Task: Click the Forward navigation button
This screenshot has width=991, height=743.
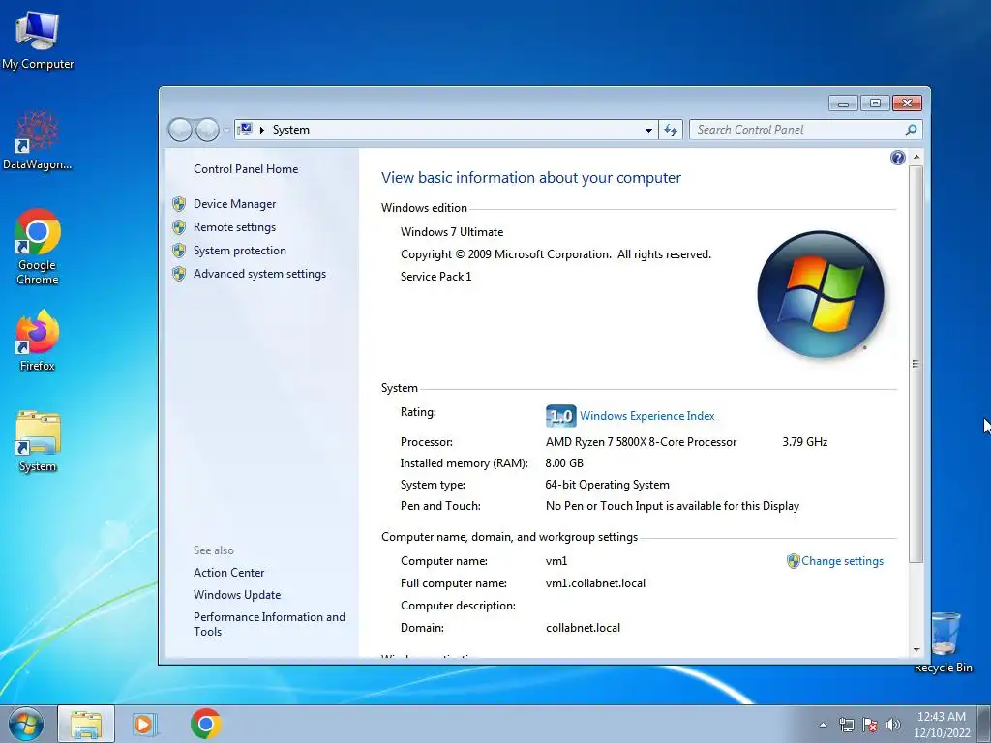Action: point(207,130)
